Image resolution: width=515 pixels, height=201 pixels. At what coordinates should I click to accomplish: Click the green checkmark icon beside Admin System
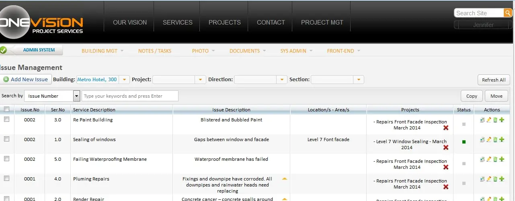[x=3, y=50]
